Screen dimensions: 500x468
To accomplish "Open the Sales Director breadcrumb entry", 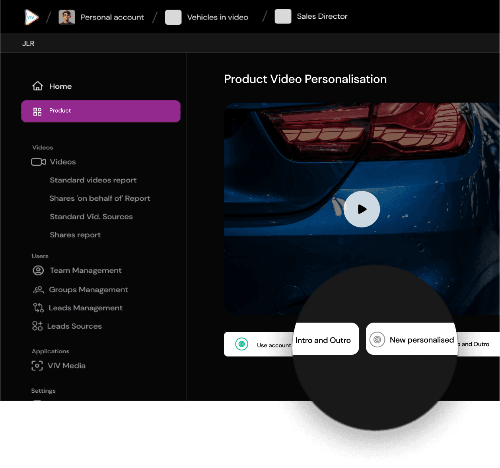I will [322, 16].
